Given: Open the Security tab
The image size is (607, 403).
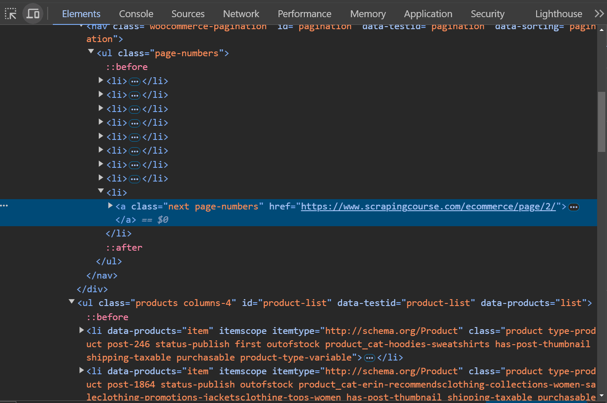Looking at the screenshot, I should click(487, 14).
